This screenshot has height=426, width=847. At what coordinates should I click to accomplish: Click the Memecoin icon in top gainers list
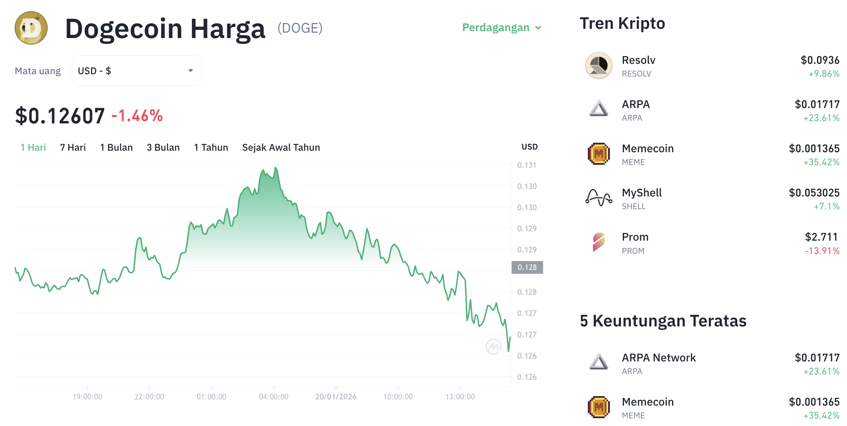[599, 408]
